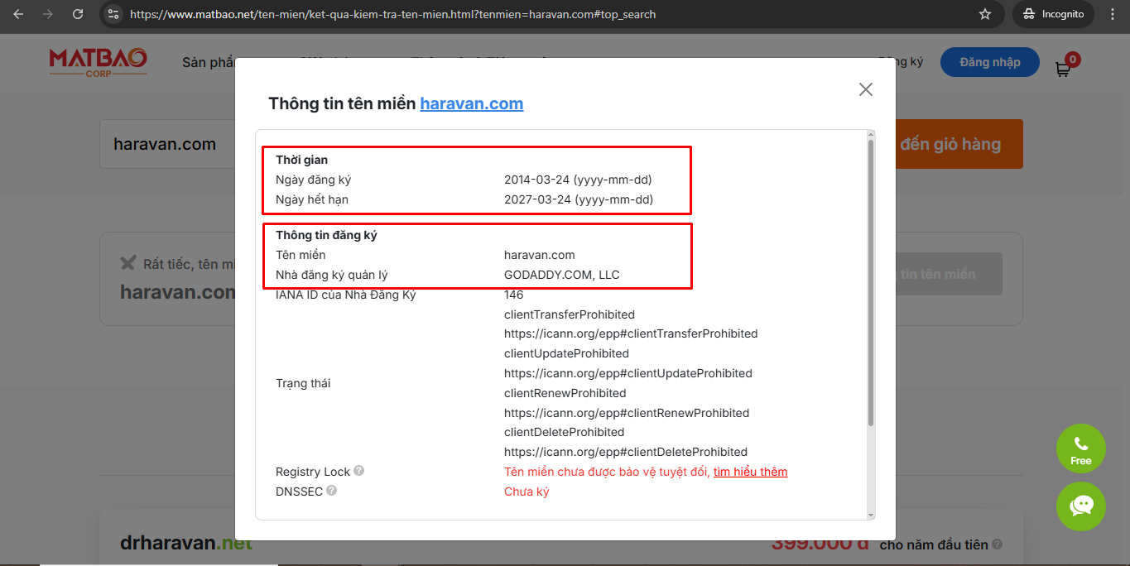Click the https://icann.org/epp#clientUpdateProhibited text

[x=628, y=373]
